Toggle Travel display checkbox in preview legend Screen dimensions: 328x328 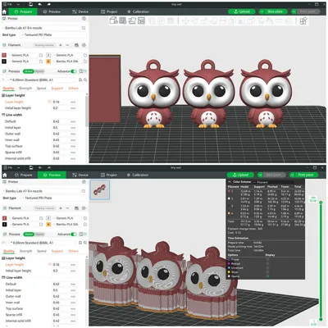point(267,260)
